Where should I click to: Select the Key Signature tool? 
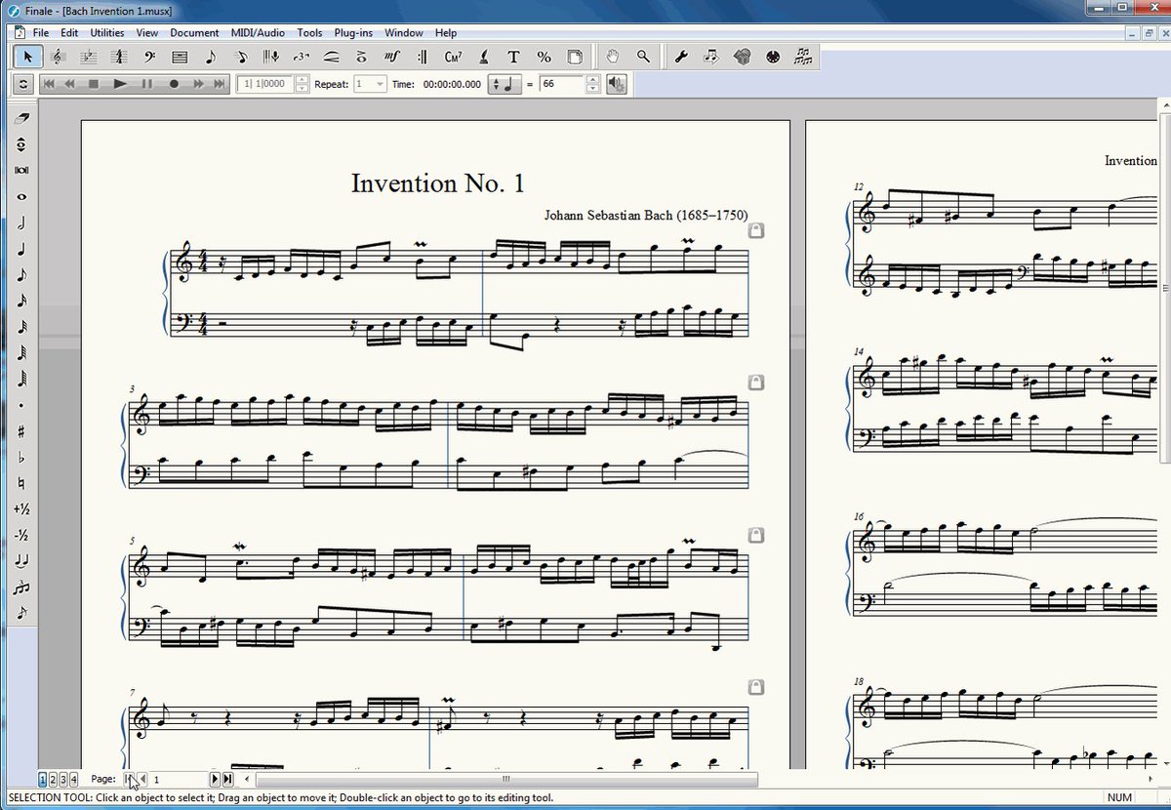[88, 57]
